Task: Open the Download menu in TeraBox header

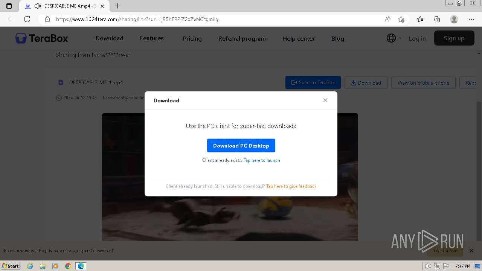Action: coord(109,38)
